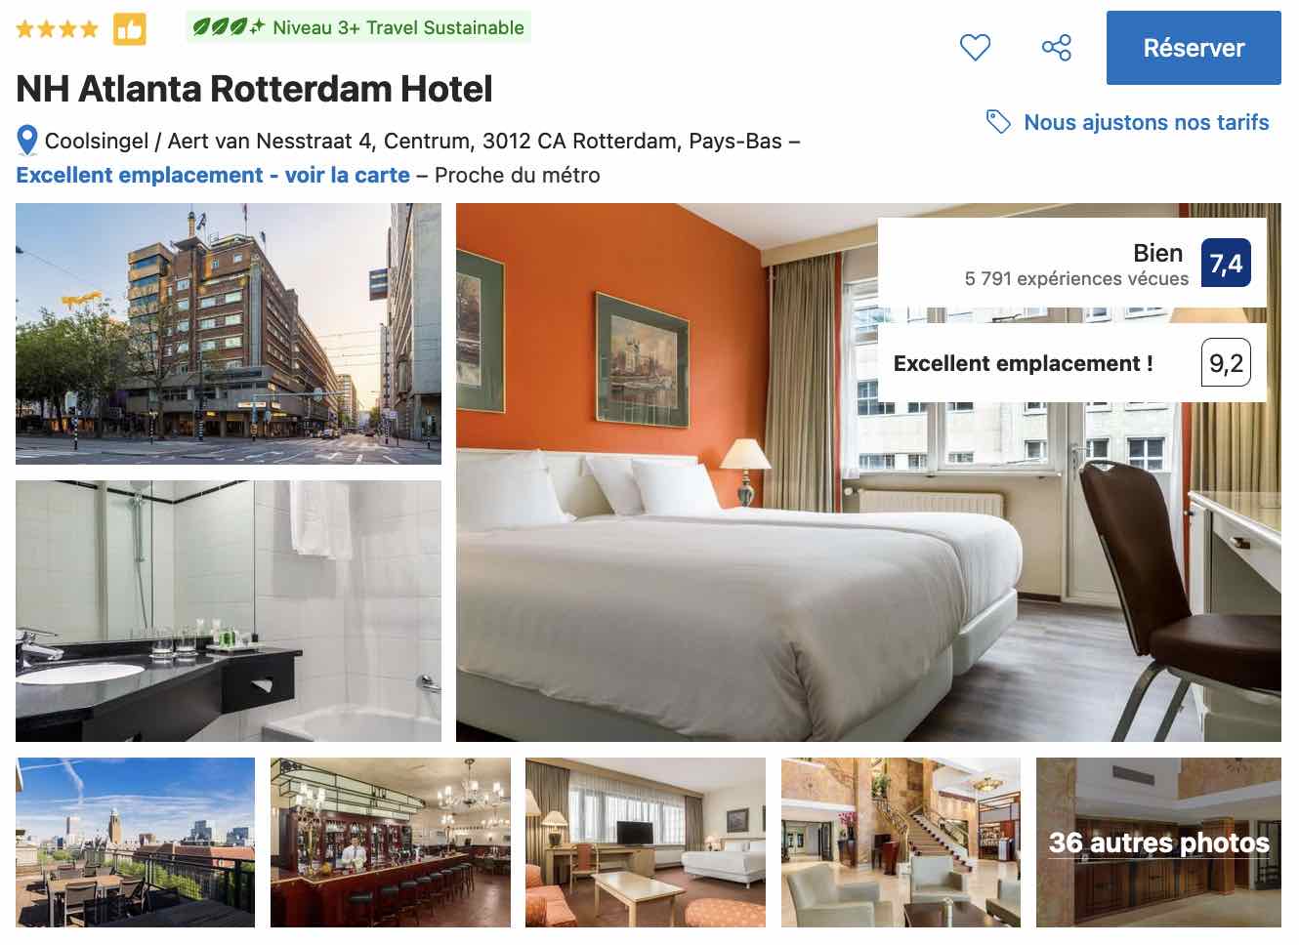1299x945 pixels.
Task: Open the bathroom sink photo
Action: coord(229,611)
